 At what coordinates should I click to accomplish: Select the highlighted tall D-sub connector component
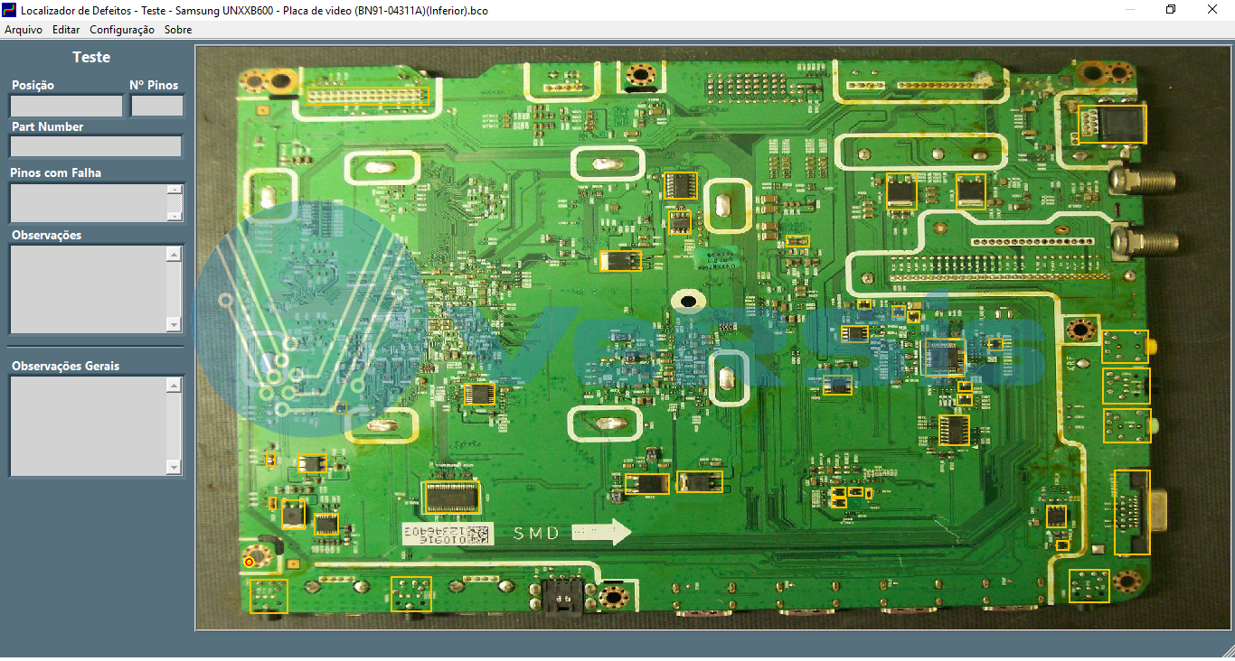tap(1132, 512)
